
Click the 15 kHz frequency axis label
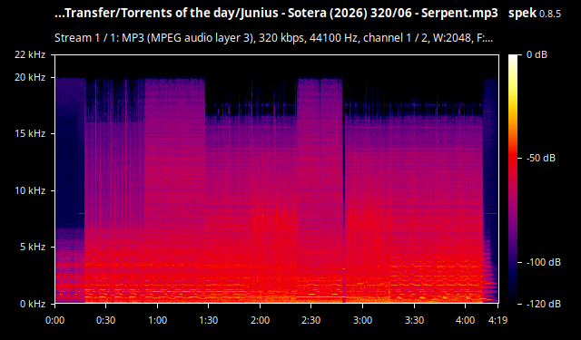point(30,133)
